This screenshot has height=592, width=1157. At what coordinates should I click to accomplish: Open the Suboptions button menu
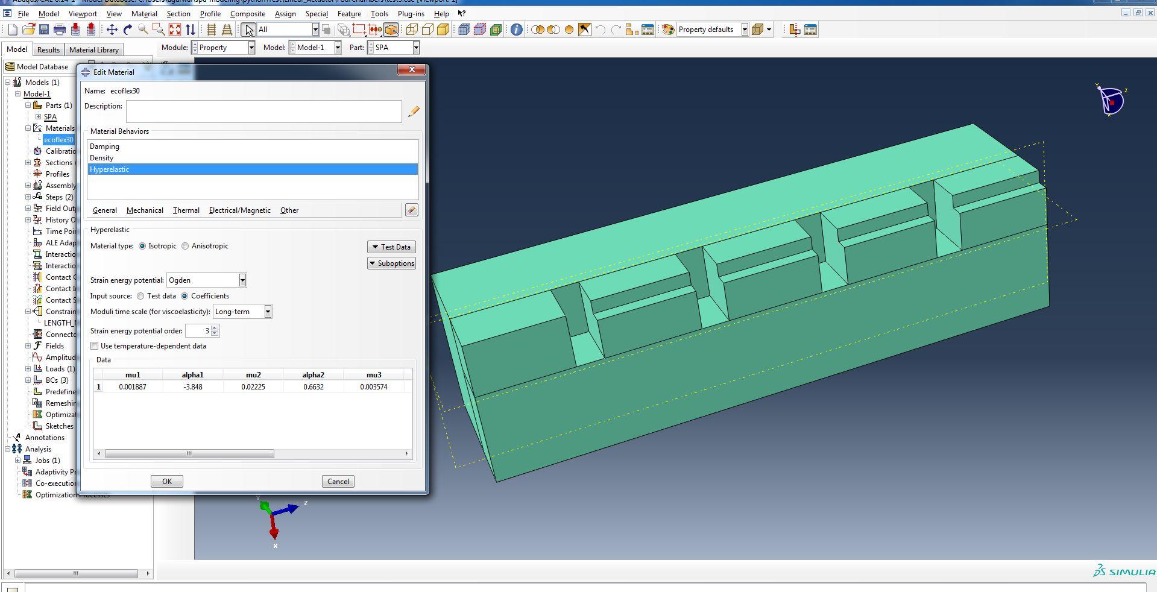click(391, 263)
